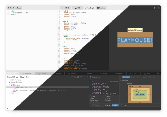Click the Developer Tools button
The height and width of the screenshot is (117, 167).
tap(14, 8)
